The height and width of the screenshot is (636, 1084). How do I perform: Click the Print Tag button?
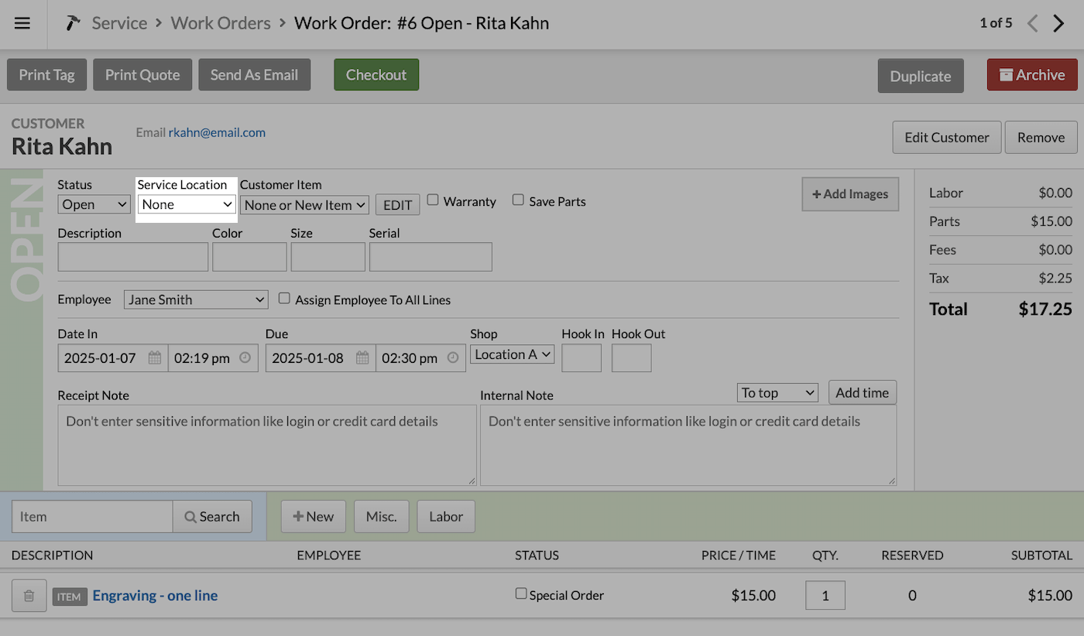point(47,75)
